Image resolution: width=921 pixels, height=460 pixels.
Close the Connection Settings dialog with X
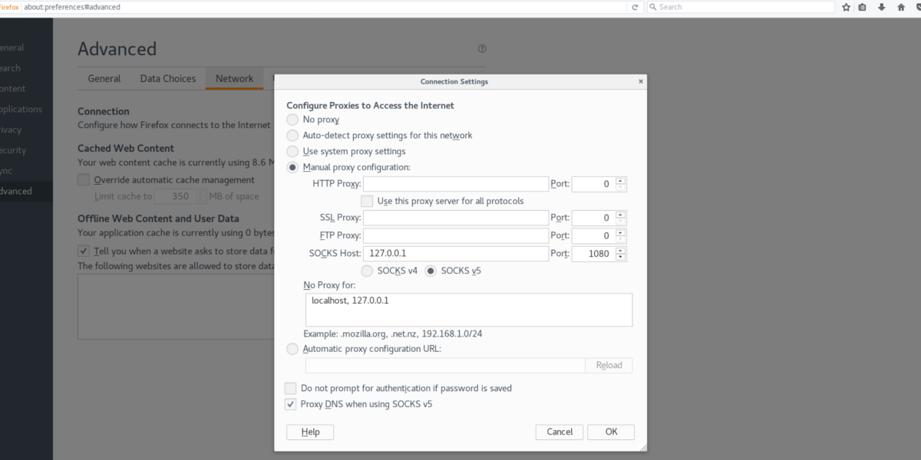click(x=641, y=81)
